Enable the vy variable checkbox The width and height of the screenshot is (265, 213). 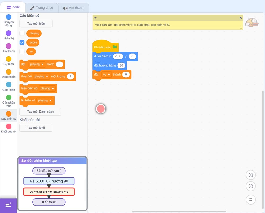22,52
